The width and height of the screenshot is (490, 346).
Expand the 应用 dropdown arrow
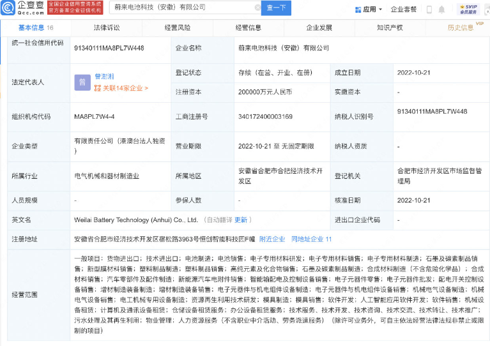tap(380, 10)
